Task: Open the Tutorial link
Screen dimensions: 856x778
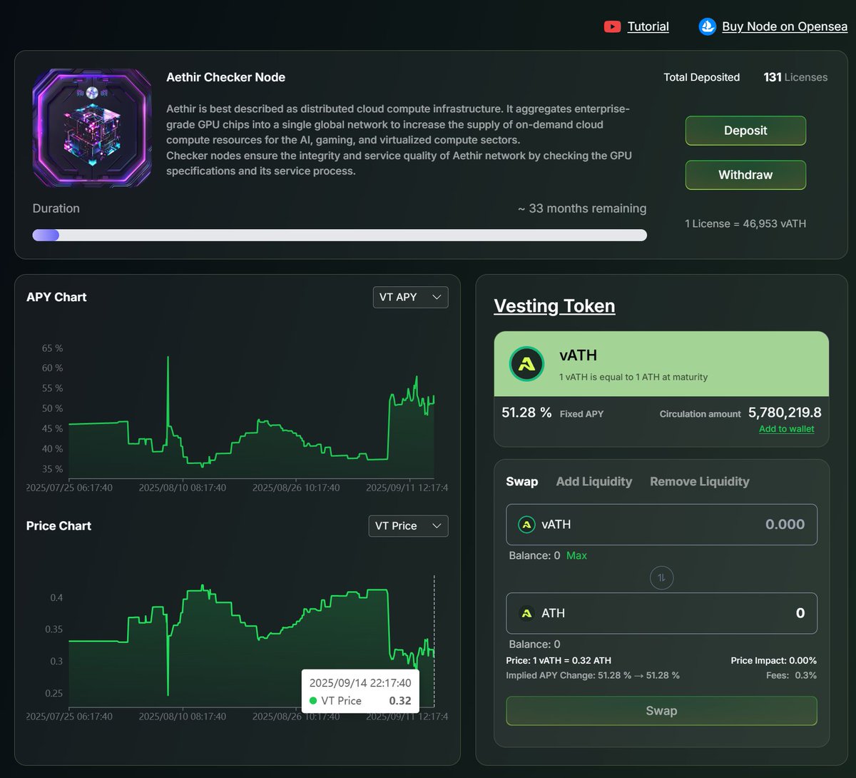Action: (x=648, y=26)
